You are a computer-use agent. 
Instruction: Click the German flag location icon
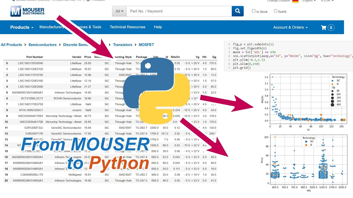point(295,1)
